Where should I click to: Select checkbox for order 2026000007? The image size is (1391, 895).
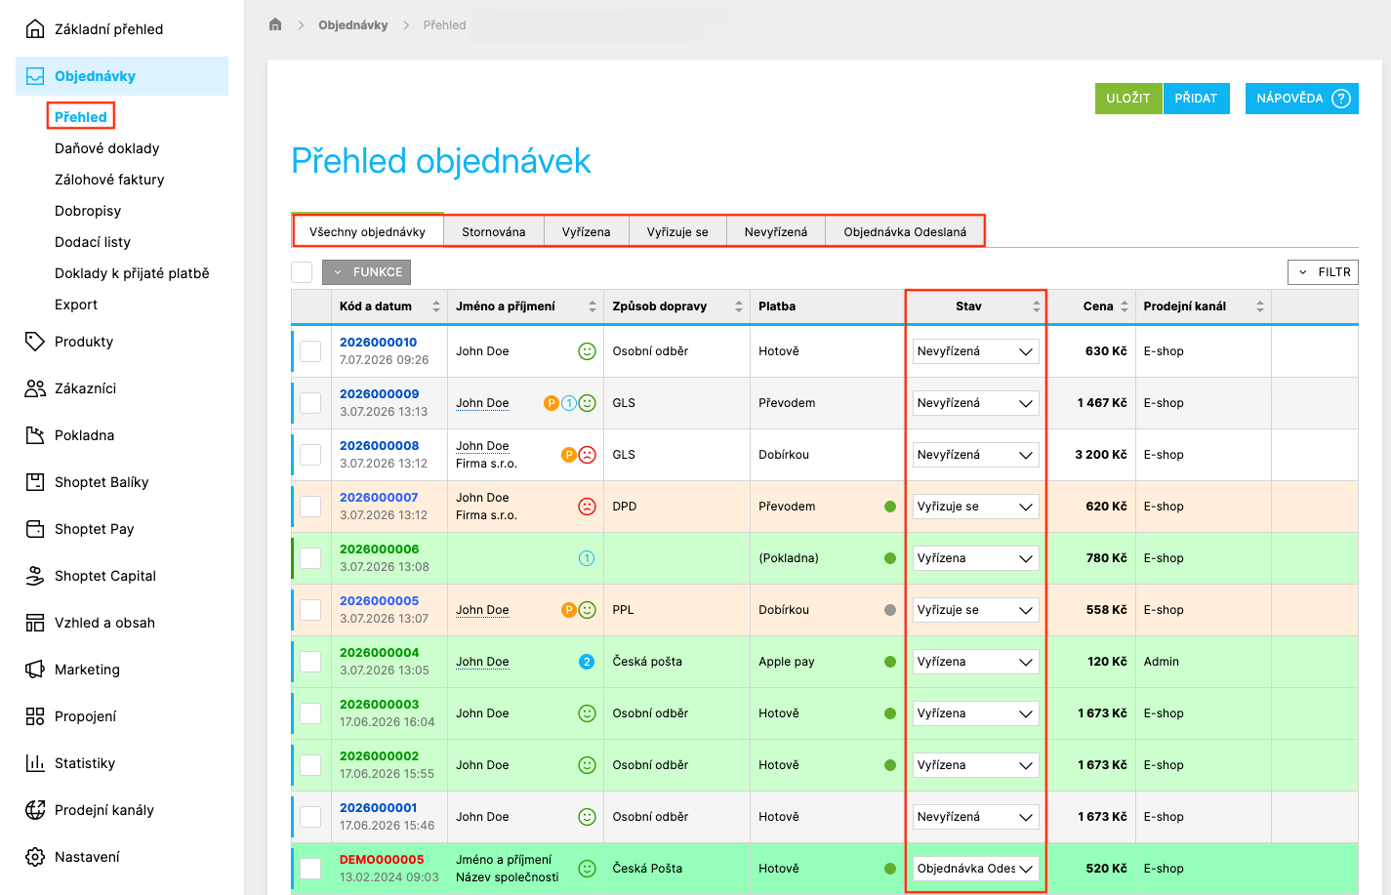(x=310, y=507)
